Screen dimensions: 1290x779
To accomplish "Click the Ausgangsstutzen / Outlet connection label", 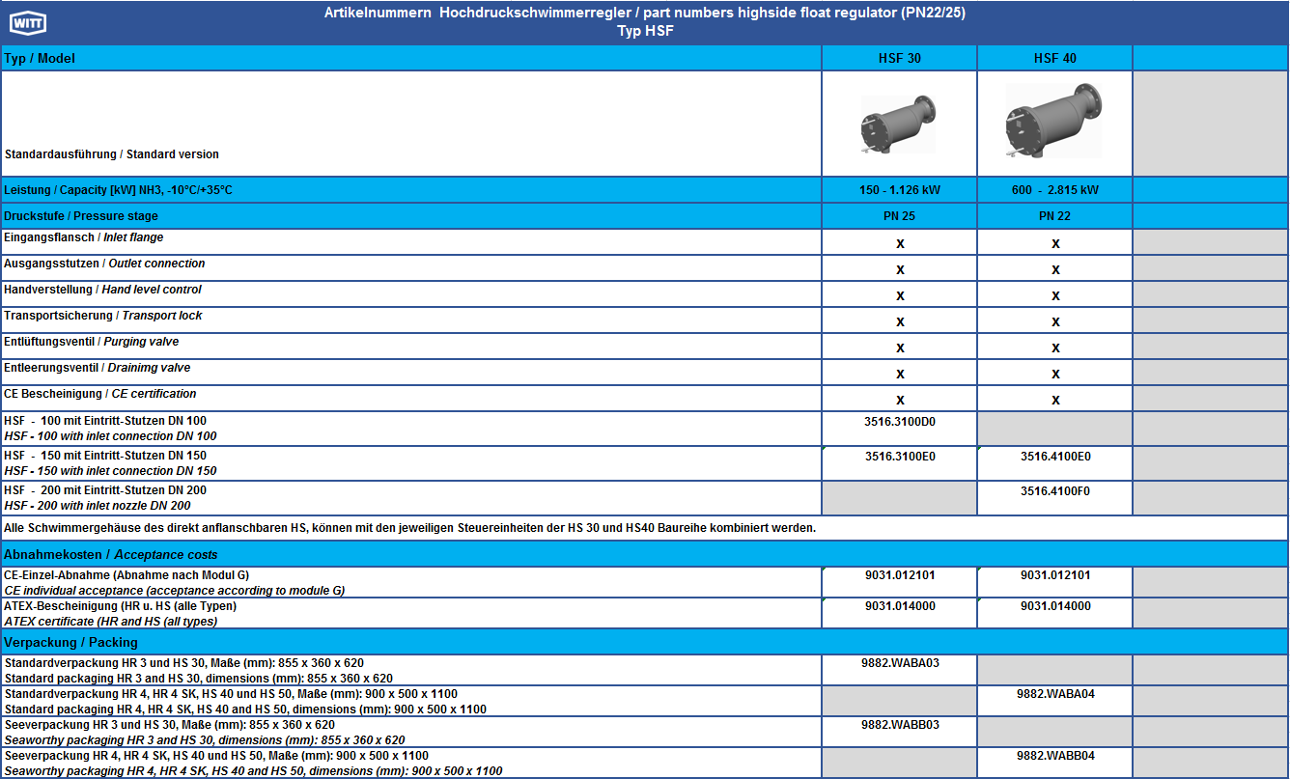I will (104, 264).
